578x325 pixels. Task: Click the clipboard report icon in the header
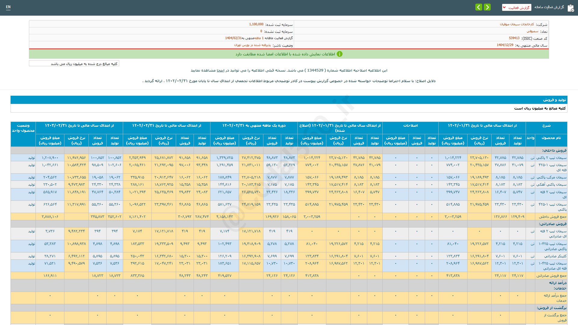(570, 8)
